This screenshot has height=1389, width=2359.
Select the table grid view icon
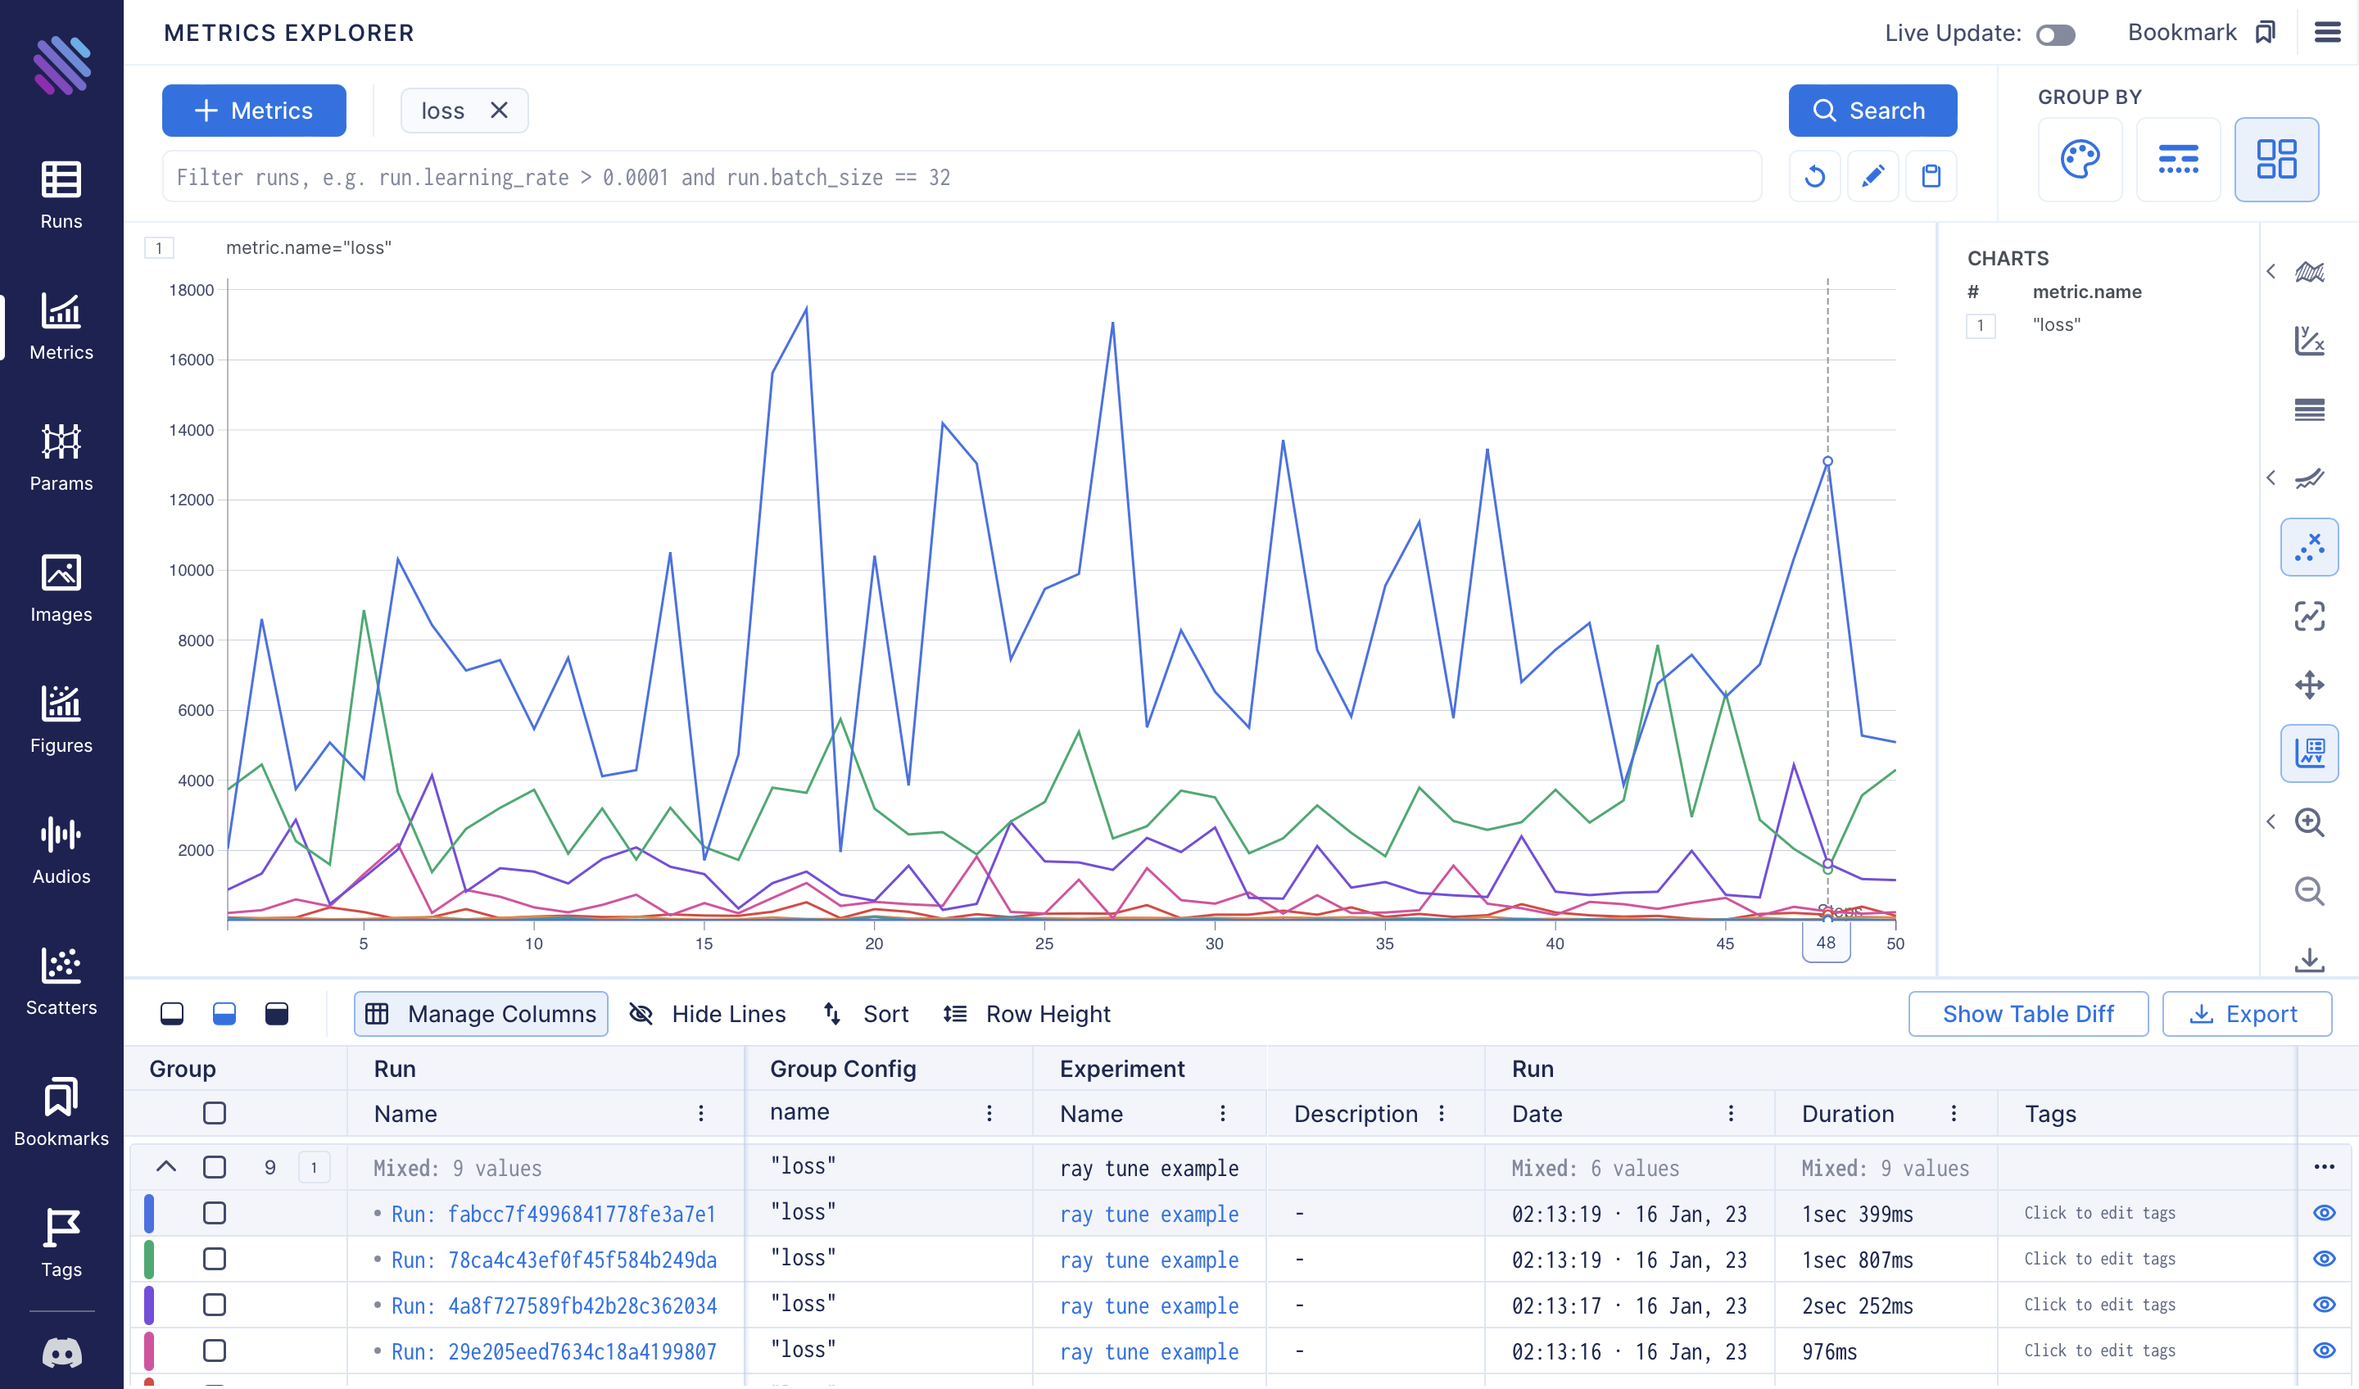pyautogui.click(x=2276, y=159)
